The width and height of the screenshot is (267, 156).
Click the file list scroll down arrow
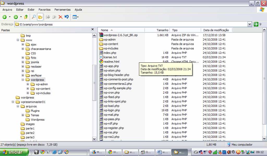pyautogui.click(x=264, y=139)
